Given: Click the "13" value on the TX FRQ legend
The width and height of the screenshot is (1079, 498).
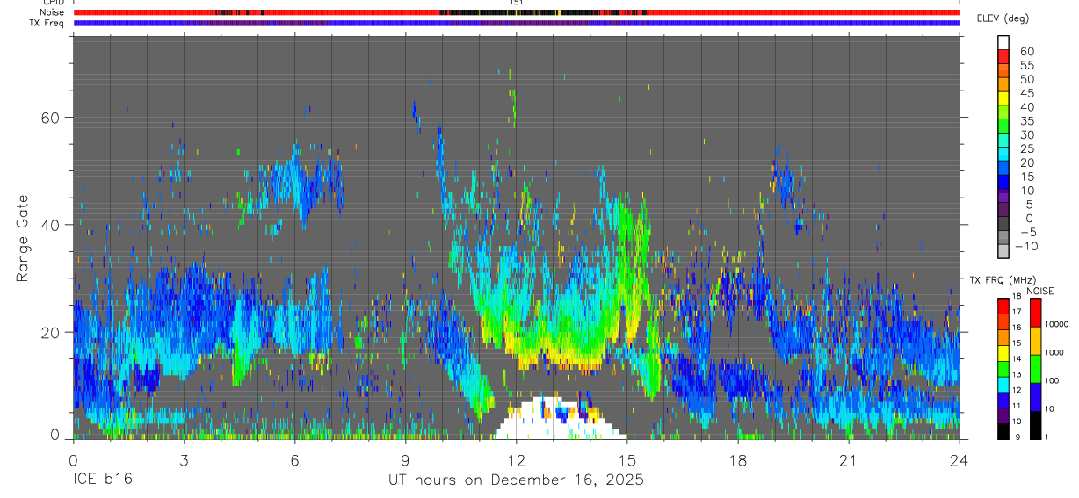Looking at the screenshot, I should [x=1015, y=374].
